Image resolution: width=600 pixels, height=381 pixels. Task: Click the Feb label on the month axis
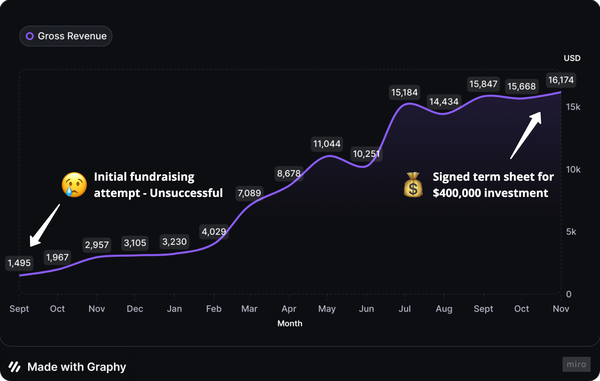pyautogui.click(x=214, y=309)
